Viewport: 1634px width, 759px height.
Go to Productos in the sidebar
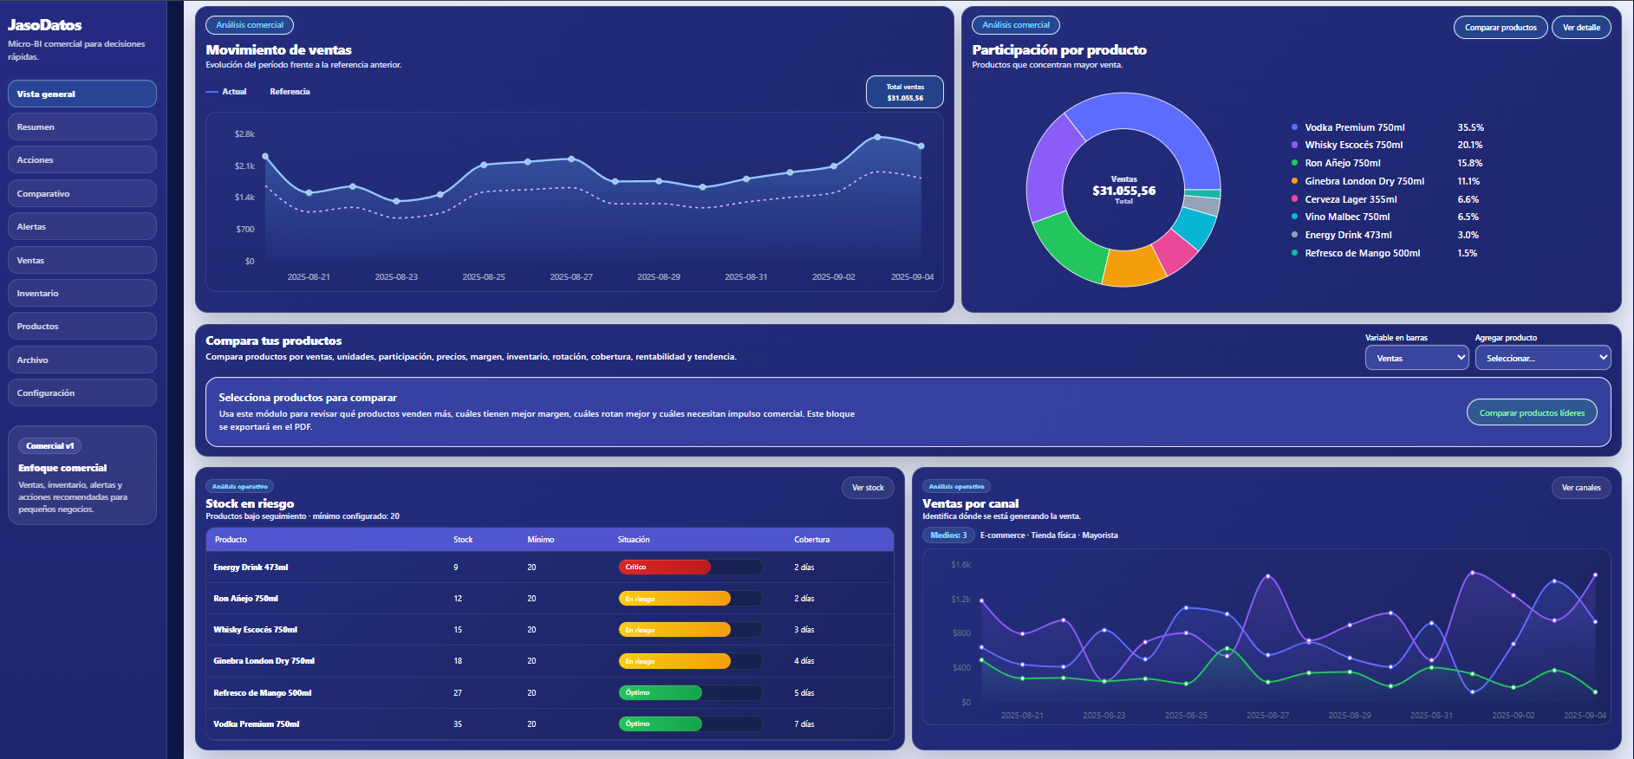click(x=82, y=326)
